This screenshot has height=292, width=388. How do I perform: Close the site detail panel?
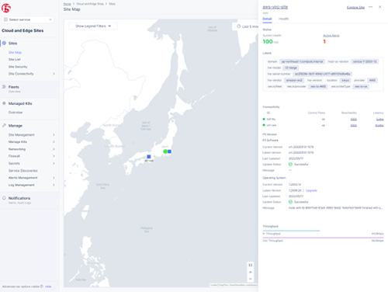coord(380,7)
